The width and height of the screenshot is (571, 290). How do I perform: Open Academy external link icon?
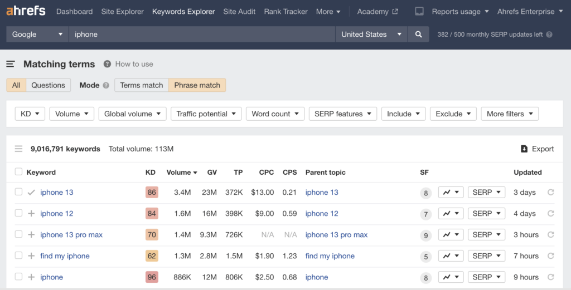click(395, 11)
